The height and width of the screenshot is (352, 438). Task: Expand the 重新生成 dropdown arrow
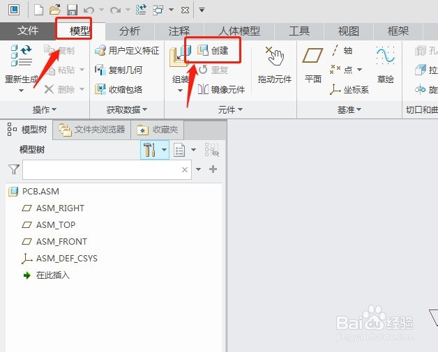[21, 91]
